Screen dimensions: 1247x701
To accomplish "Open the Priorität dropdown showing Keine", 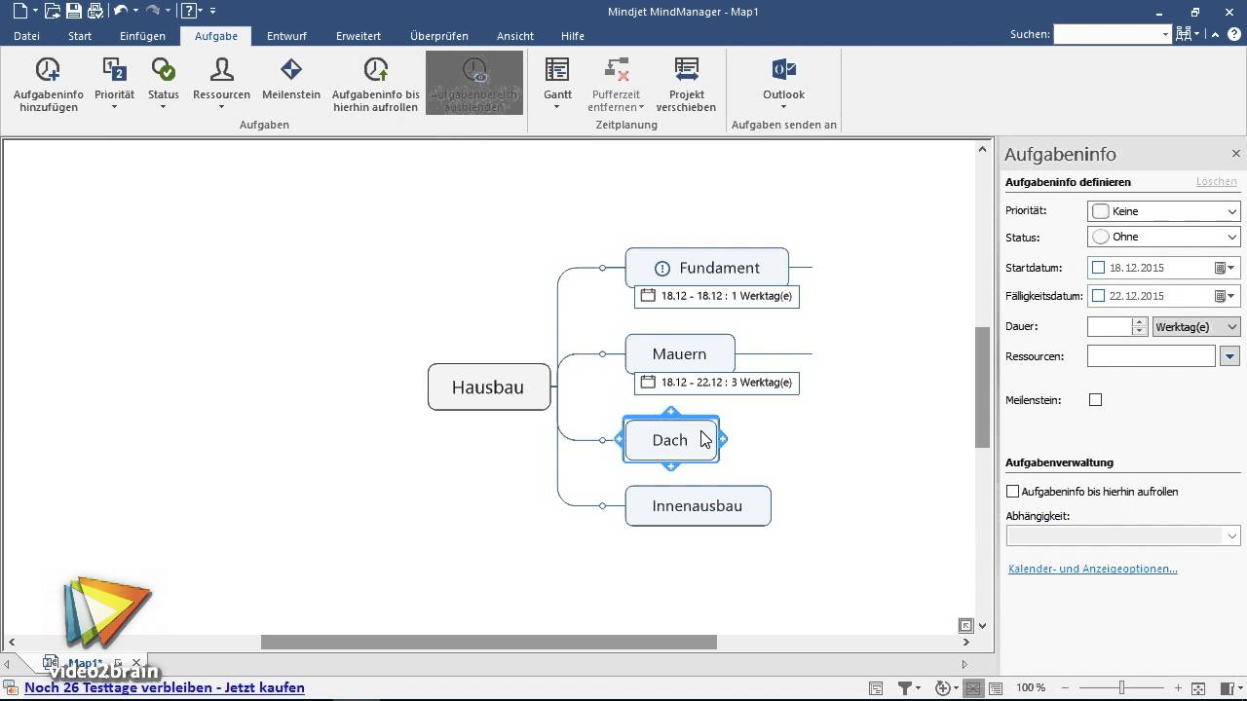I will (x=1163, y=211).
